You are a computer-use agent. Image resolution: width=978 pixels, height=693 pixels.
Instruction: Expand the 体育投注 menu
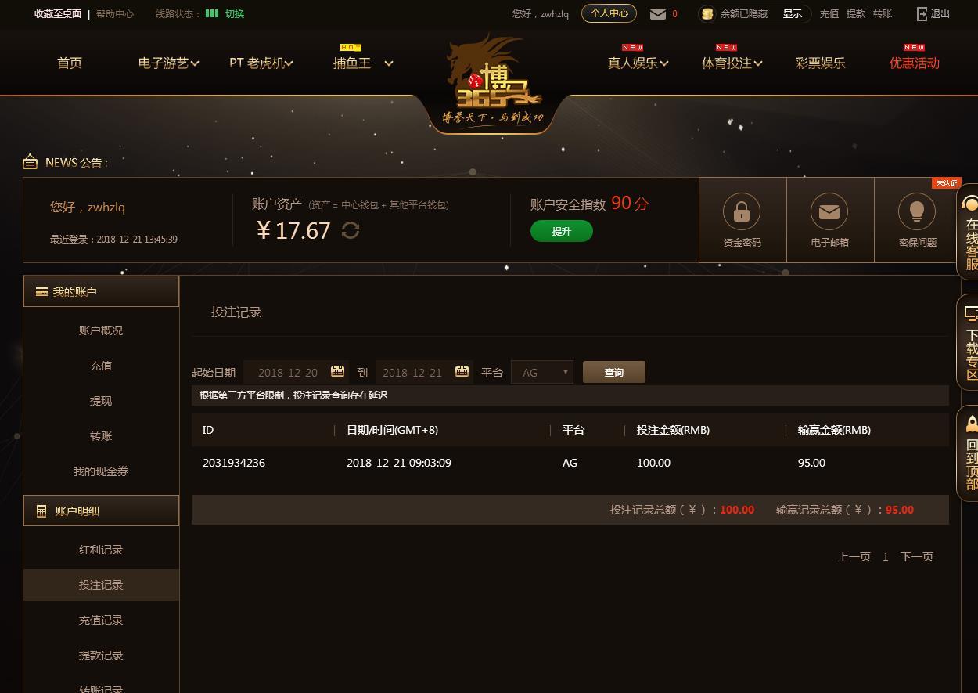pos(732,63)
